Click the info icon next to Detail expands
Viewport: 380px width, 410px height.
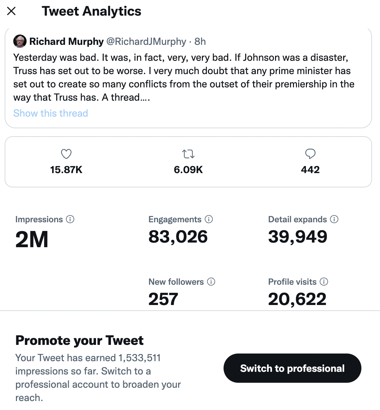334,219
